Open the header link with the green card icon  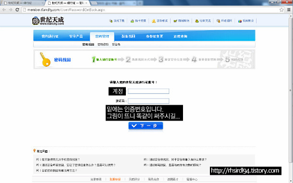[x=138, y=21]
